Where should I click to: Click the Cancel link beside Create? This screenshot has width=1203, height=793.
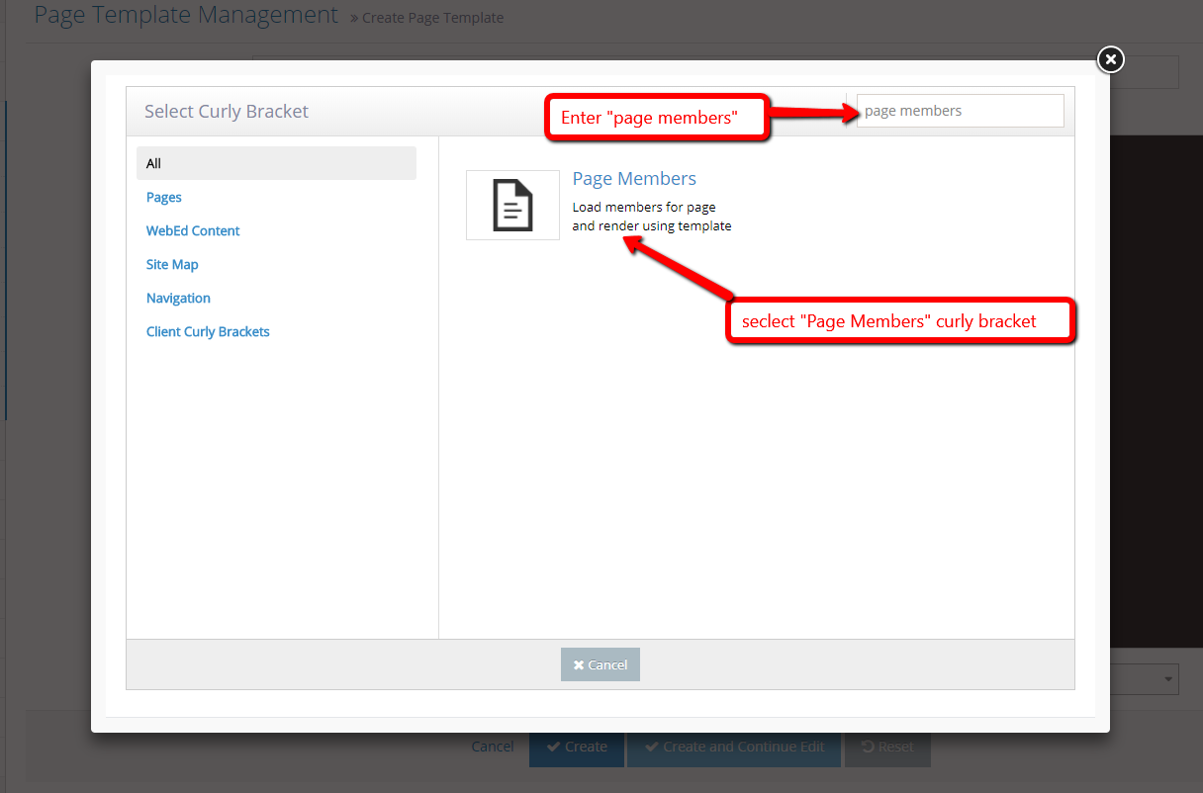coord(492,747)
